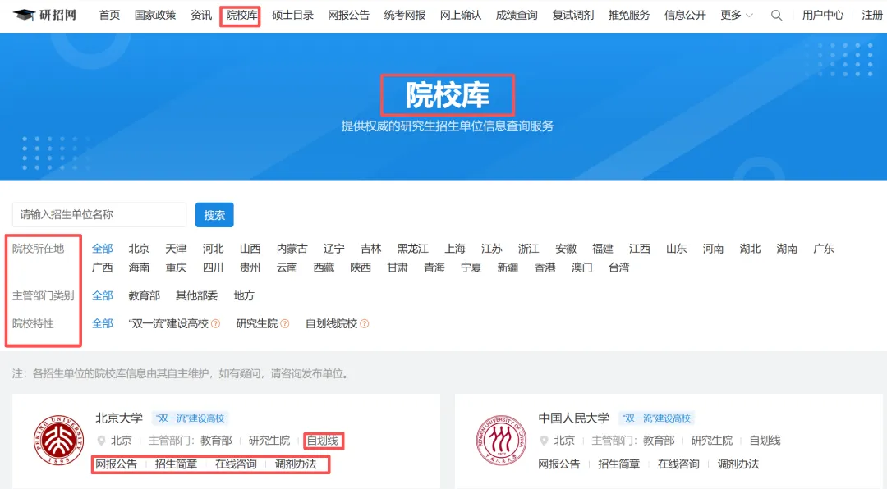Open 在线咨询 under 中国人民大学
The height and width of the screenshot is (489, 887).
click(679, 464)
